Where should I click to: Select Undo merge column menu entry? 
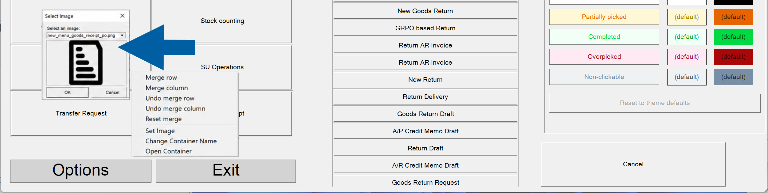click(175, 108)
